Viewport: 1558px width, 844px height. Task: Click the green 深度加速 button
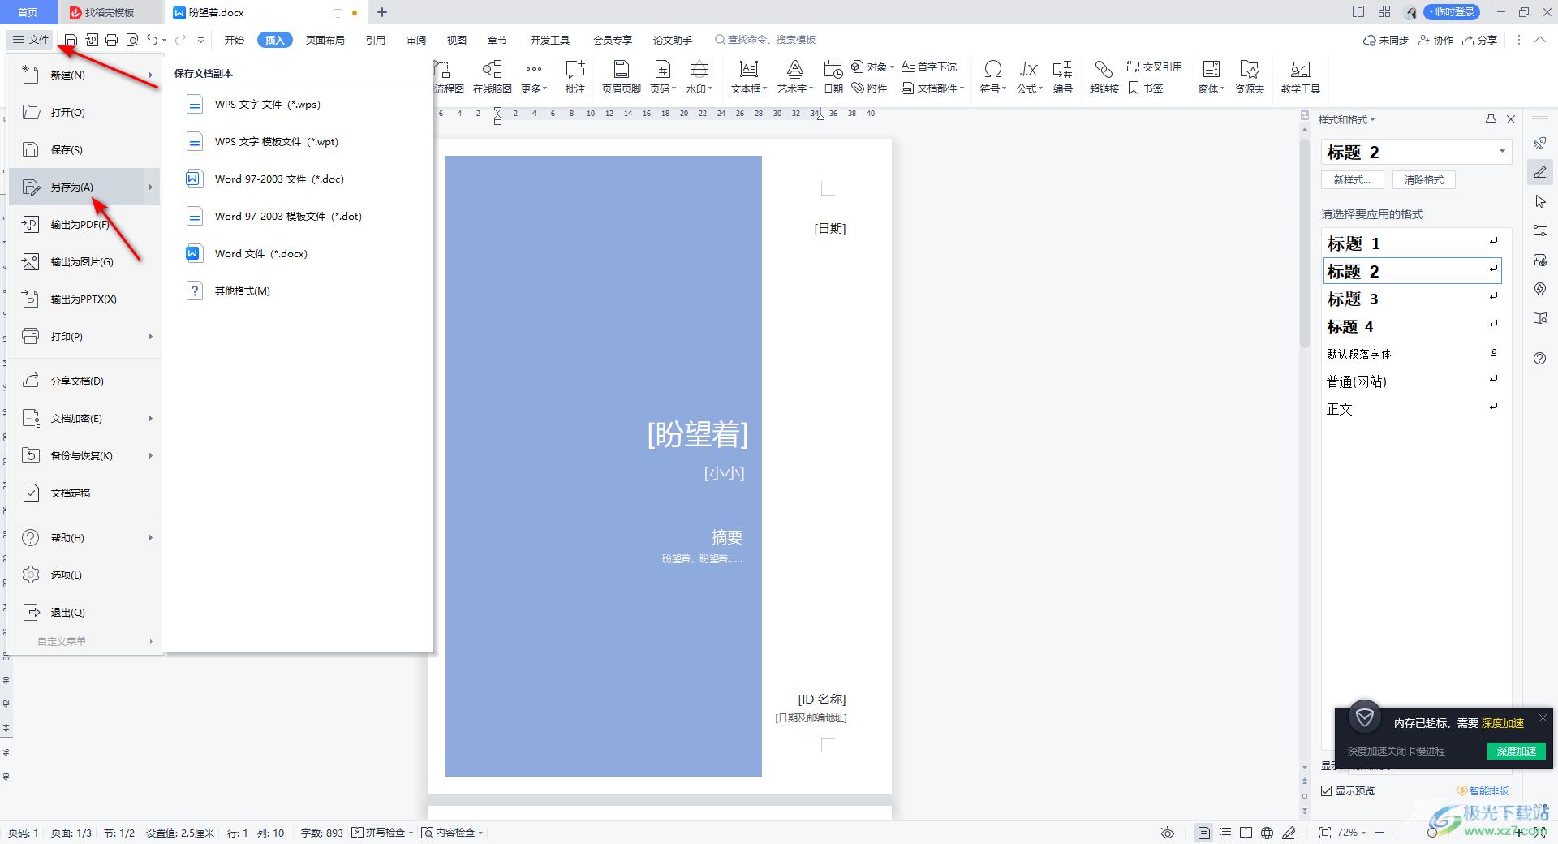pyautogui.click(x=1516, y=751)
